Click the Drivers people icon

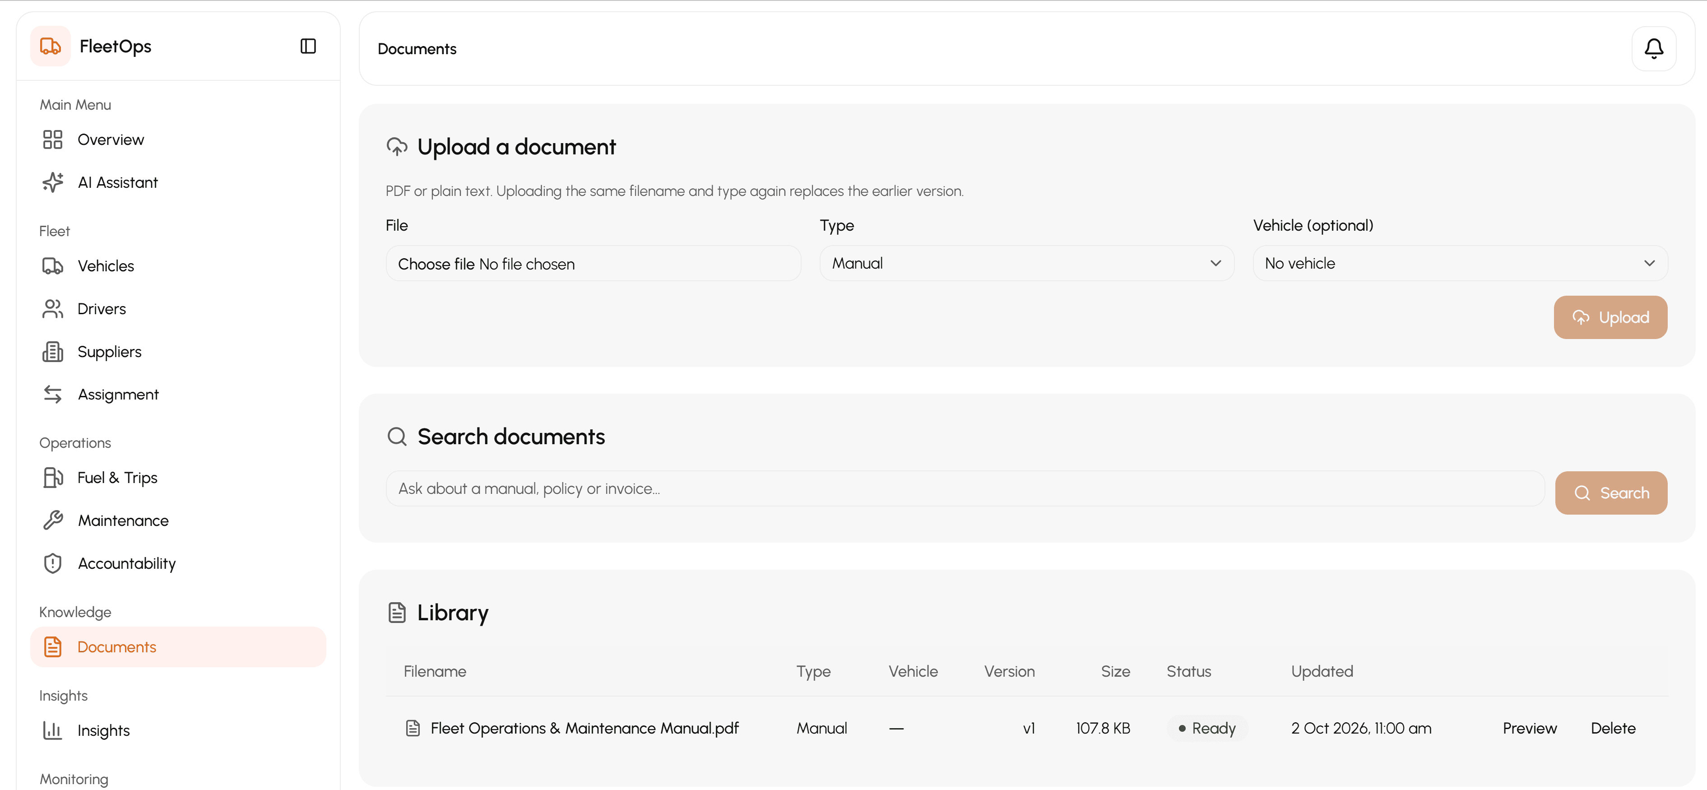click(x=52, y=309)
